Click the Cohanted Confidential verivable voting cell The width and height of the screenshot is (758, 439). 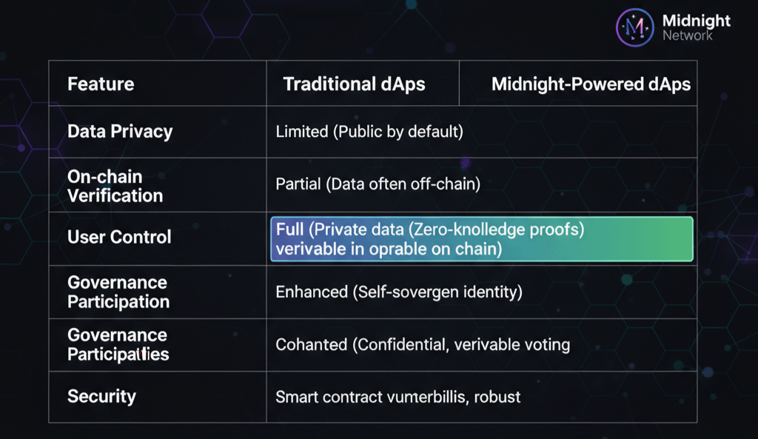coord(423,344)
